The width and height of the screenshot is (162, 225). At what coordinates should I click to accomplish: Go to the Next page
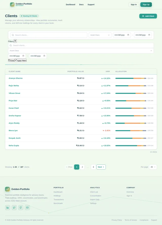101,167
